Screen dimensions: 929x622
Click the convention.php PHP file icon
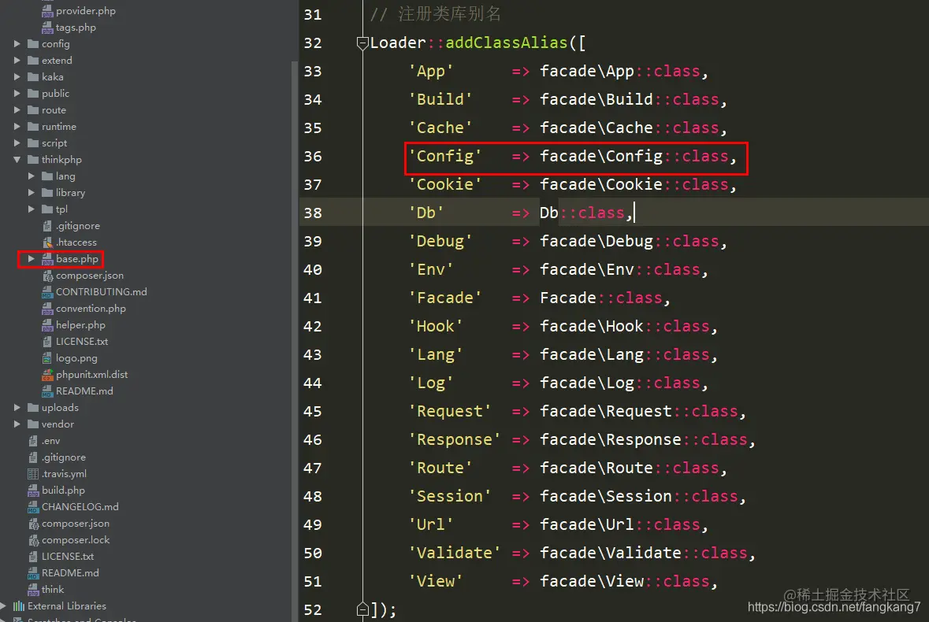pyautogui.click(x=47, y=309)
